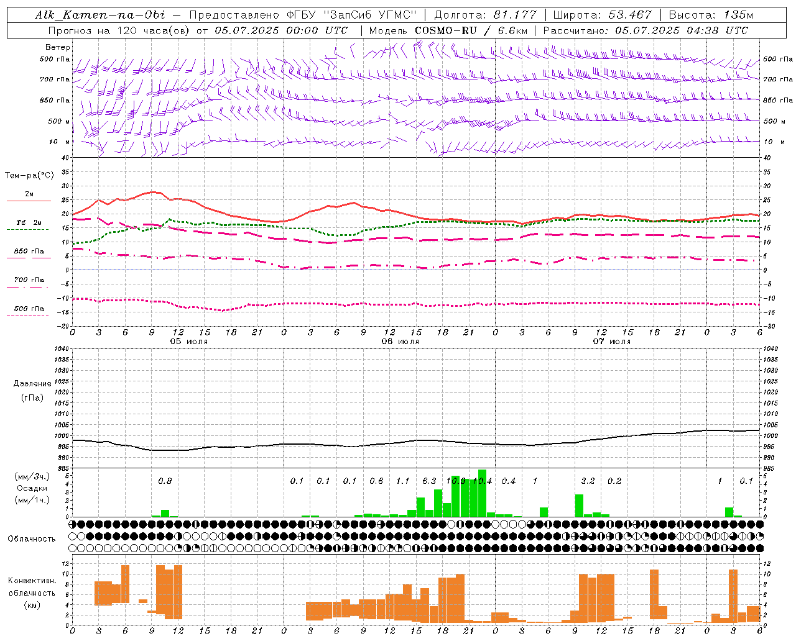Viewport: 796px width, 636px height.
Task: Click the (мм/1ч.) unit label
Action: coord(32,500)
